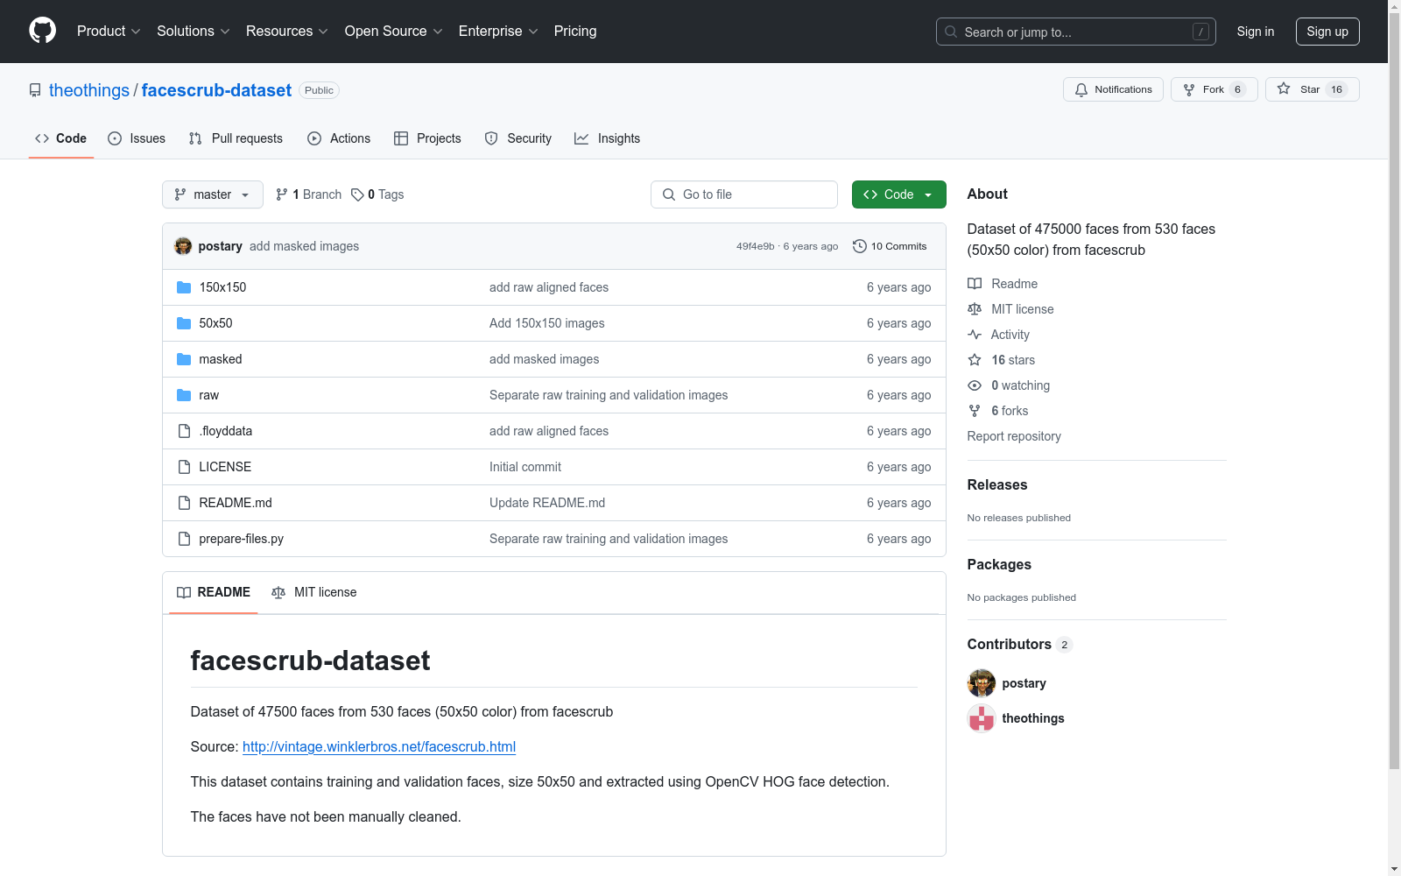Click the README.md file icon
1401x876 pixels.
click(x=184, y=503)
